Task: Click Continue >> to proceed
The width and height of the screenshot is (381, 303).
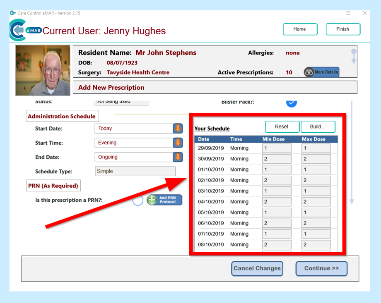Action: (x=321, y=268)
